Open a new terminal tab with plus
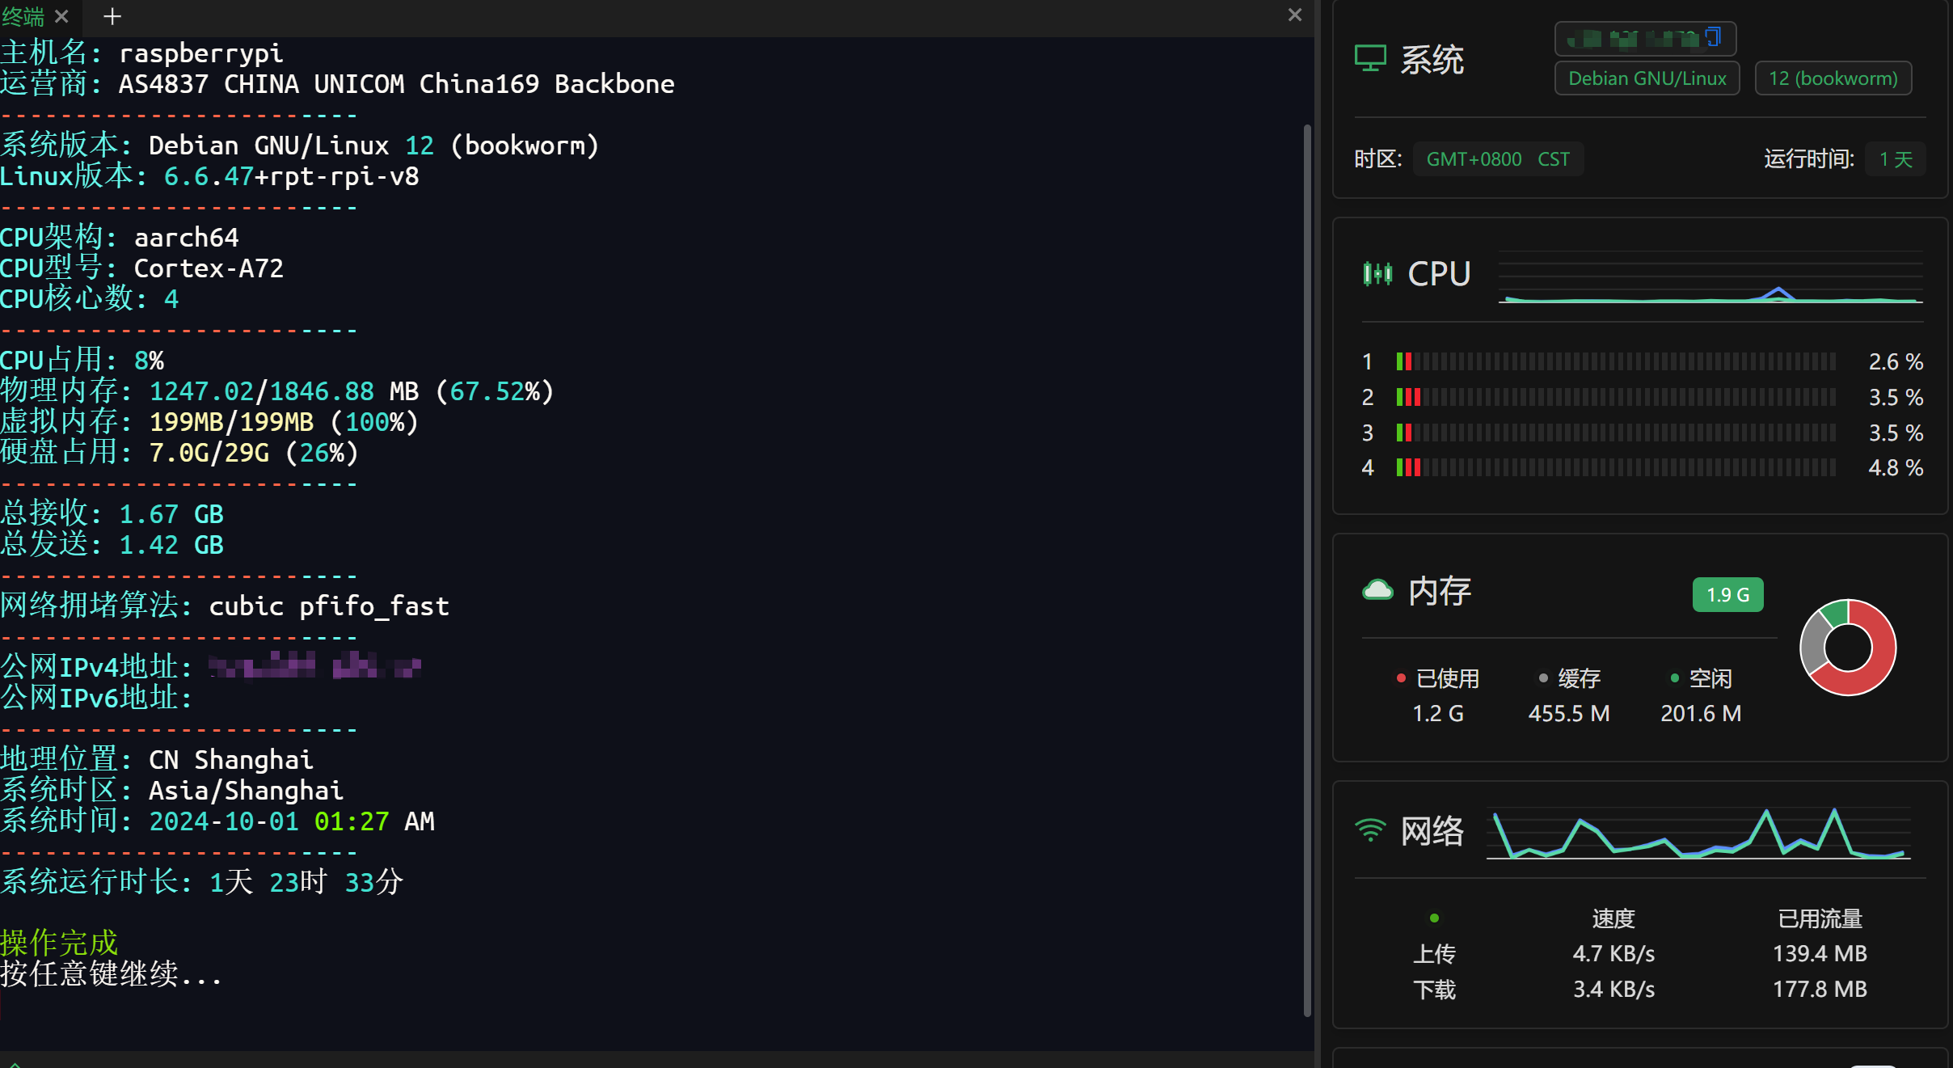The width and height of the screenshot is (1953, 1068). [x=112, y=16]
